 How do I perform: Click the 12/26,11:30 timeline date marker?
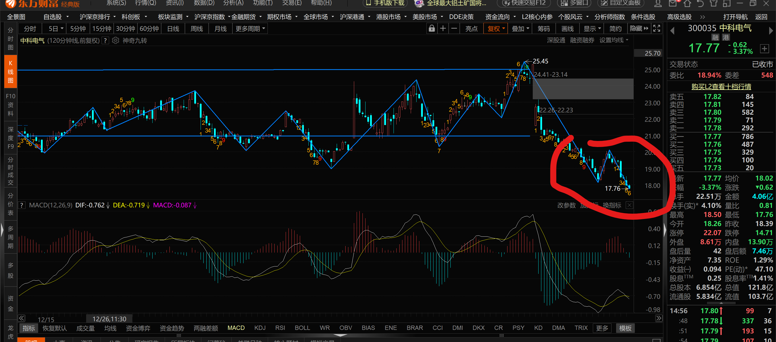tap(109, 319)
